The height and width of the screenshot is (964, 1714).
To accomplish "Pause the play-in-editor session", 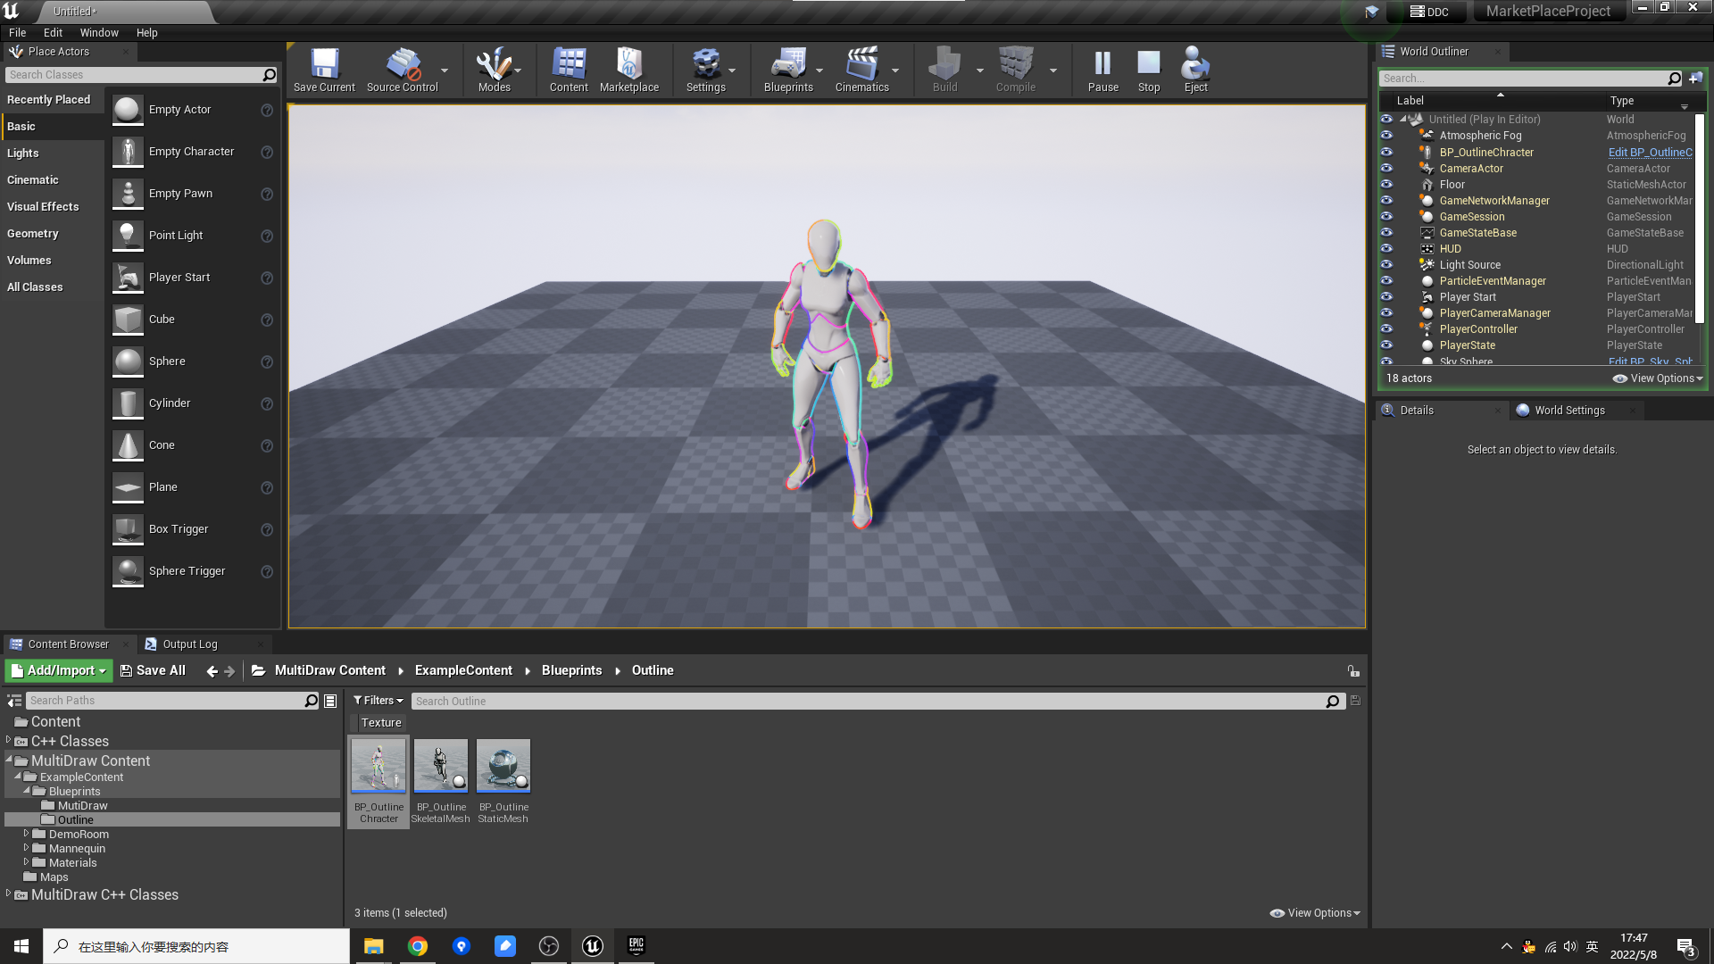I will click(x=1102, y=69).
